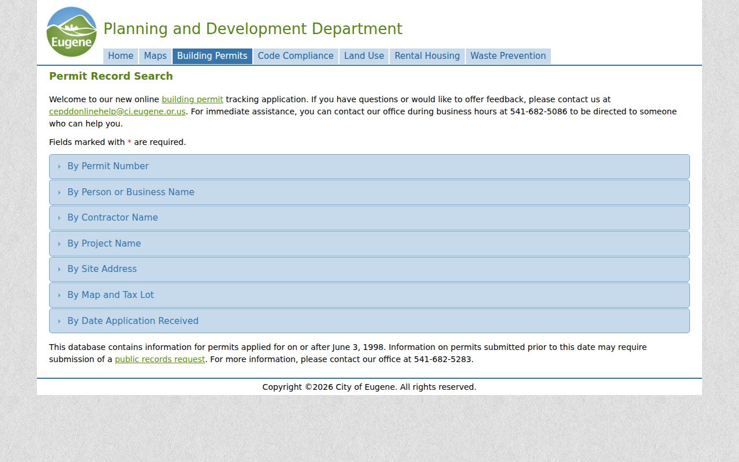
Task: Open the Land Use tab
Action: [364, 56]
